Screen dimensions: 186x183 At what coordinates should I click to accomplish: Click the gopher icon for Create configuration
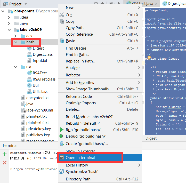tap(62, 144)
